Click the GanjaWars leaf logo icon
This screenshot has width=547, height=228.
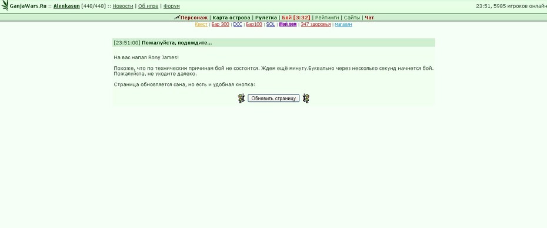click(x=5, y=5)
